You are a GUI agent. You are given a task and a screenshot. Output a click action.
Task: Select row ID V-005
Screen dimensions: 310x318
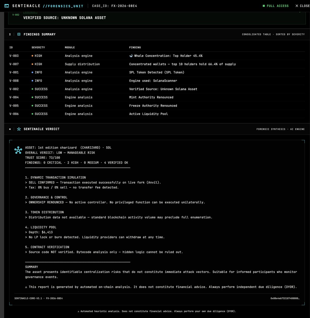tap(14, 106)
